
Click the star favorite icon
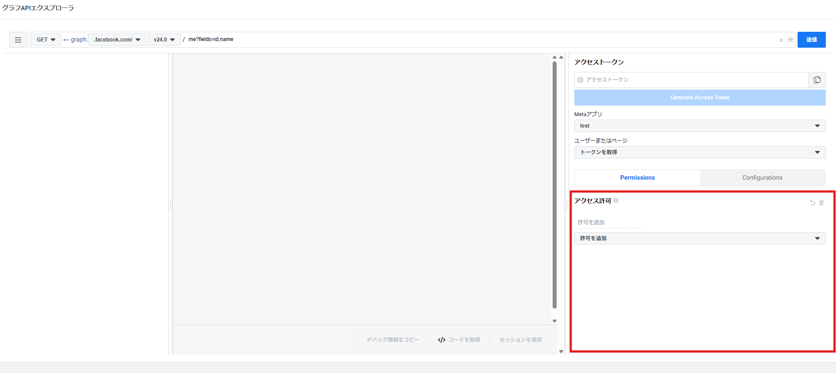point(790,40)
